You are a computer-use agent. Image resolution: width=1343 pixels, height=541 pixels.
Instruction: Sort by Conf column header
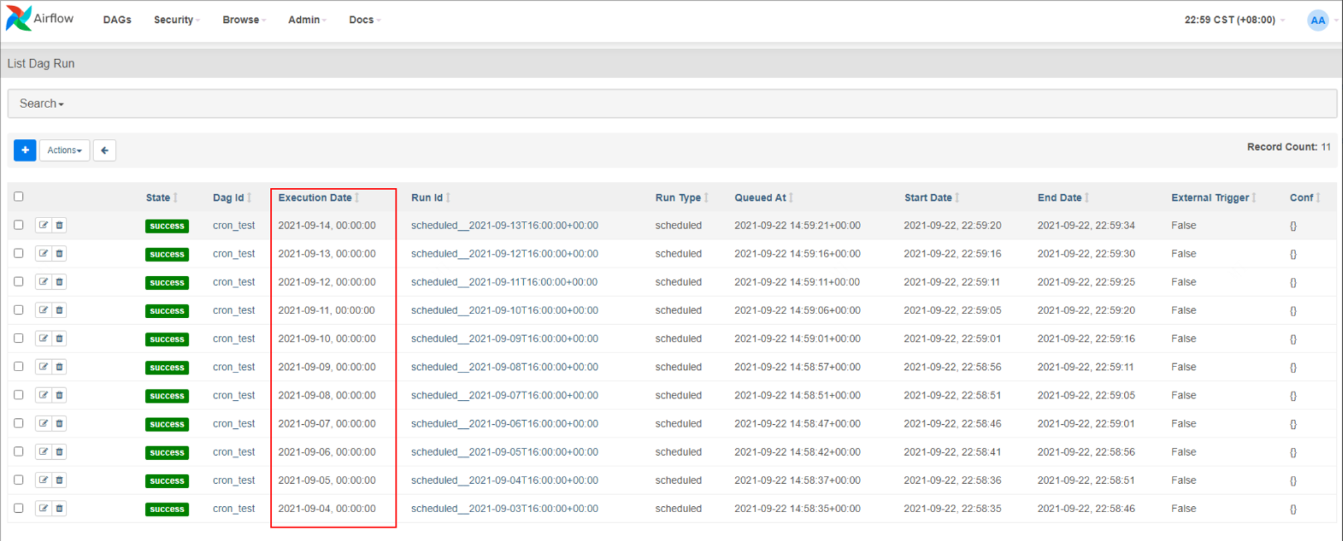1305,197
